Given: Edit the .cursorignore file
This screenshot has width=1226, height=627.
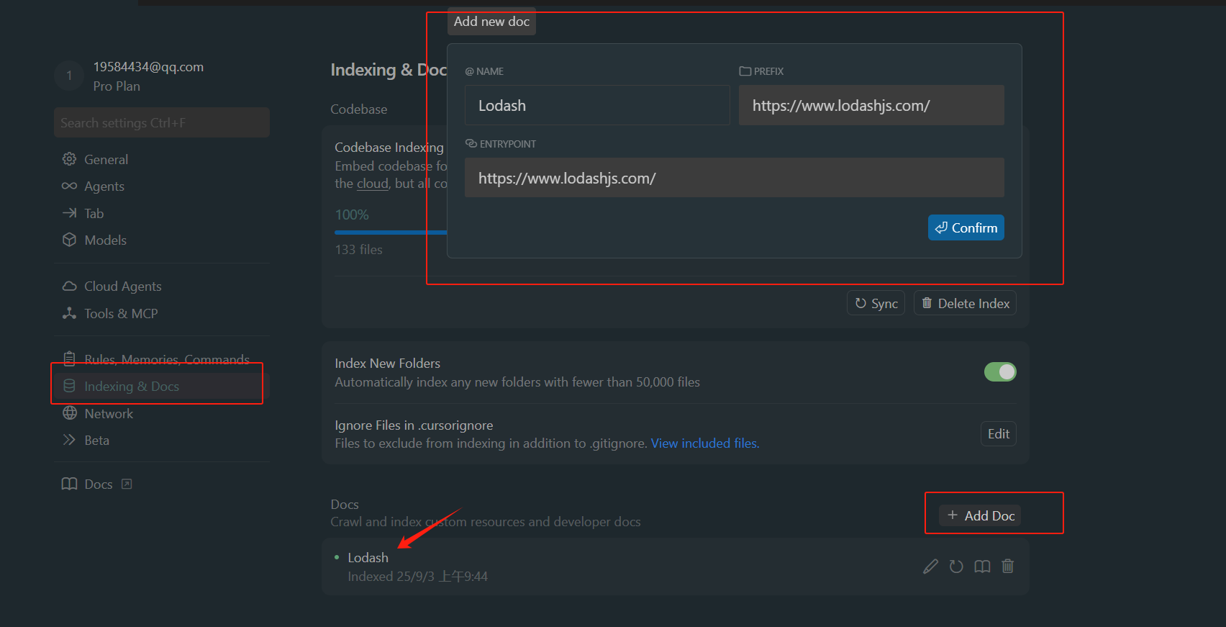Looking at the screenshot, I should pyautogui.click(x=998, y=434).
